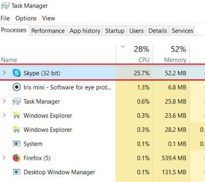The image size is (205, 182).
Task: Expand the first Windows Explorer process group
Action: (4, 115)
